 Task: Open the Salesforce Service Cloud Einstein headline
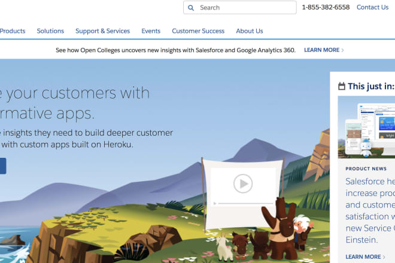pos(370,210)
